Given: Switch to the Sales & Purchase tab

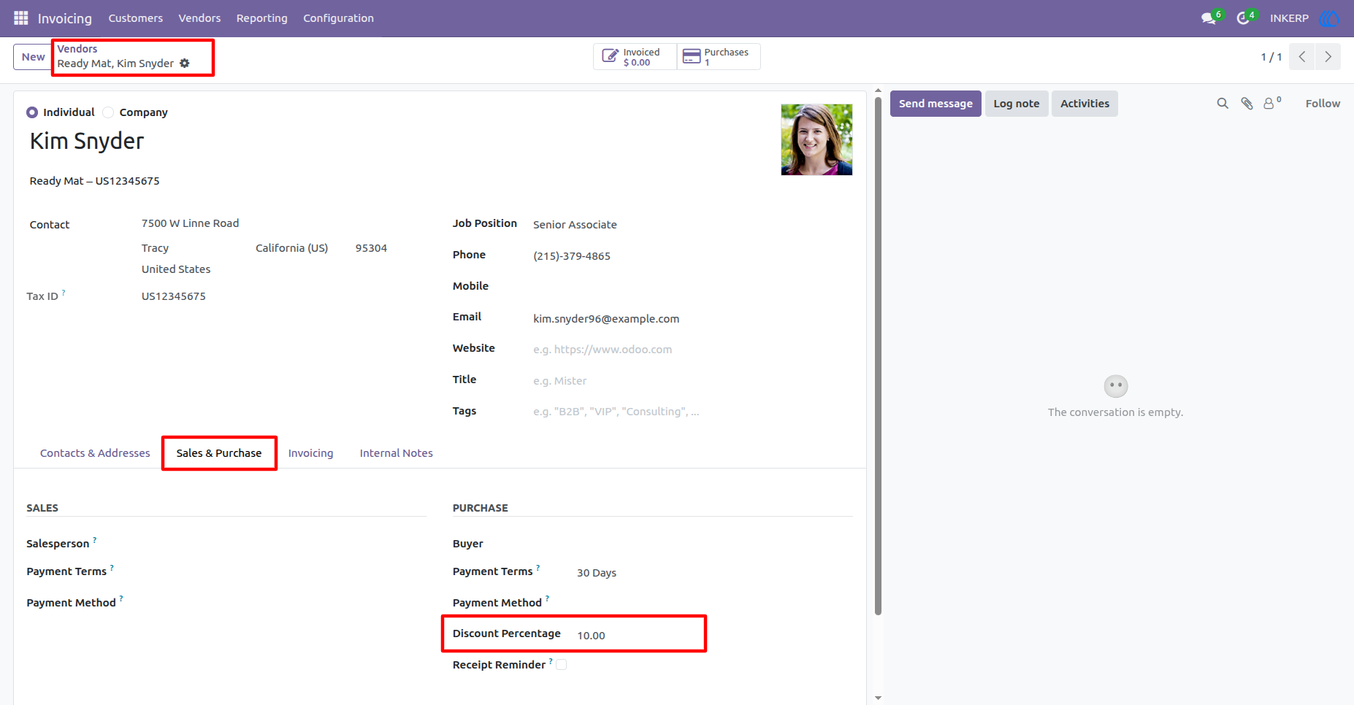Looking at the screenshot, I should [219, 453].
